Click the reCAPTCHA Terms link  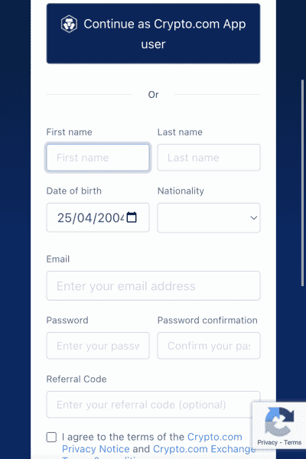click(292, 442)
